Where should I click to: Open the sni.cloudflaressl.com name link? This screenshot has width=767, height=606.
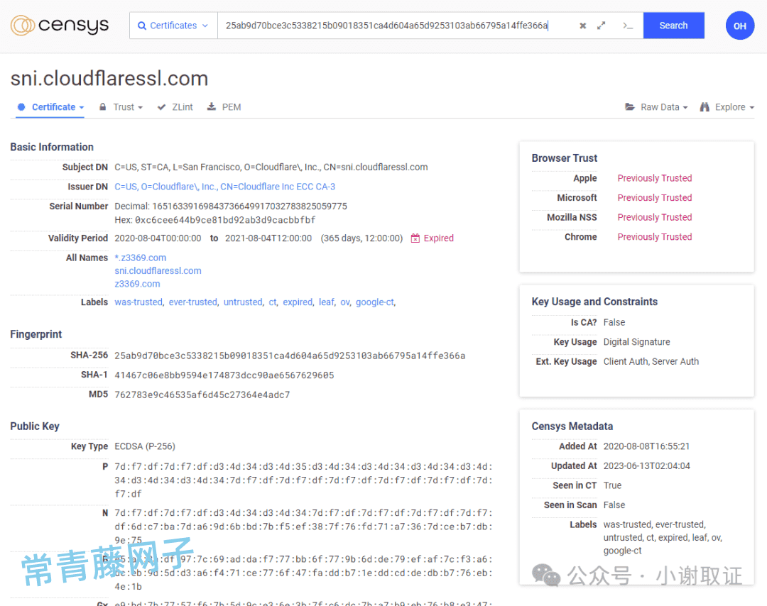pyautogui.click(x=158, y=271)
